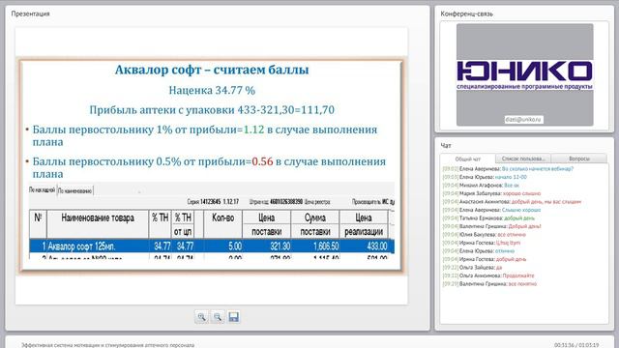Screen dimensions: 619x348
Task: Click the slide heading 'Аквалор софт – считаем баллы'
Action: [212, 70]
